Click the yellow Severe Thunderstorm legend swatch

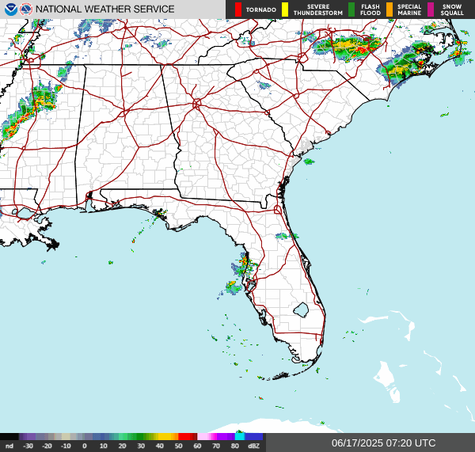(285, 9)
